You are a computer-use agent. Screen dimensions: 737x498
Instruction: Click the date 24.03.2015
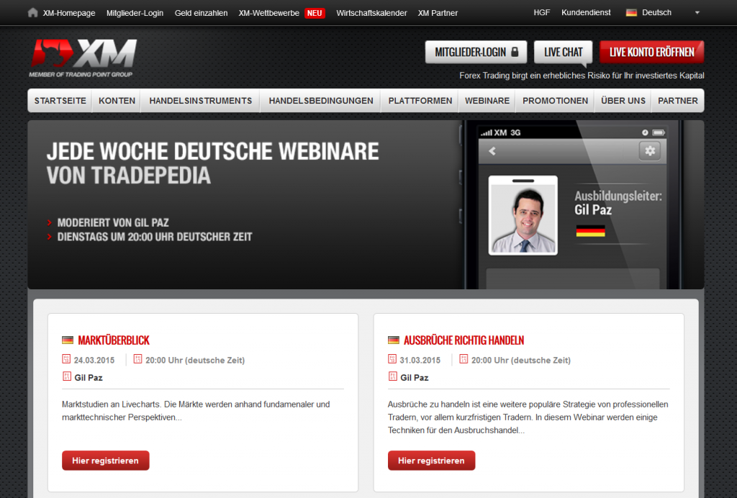(94, 361)
